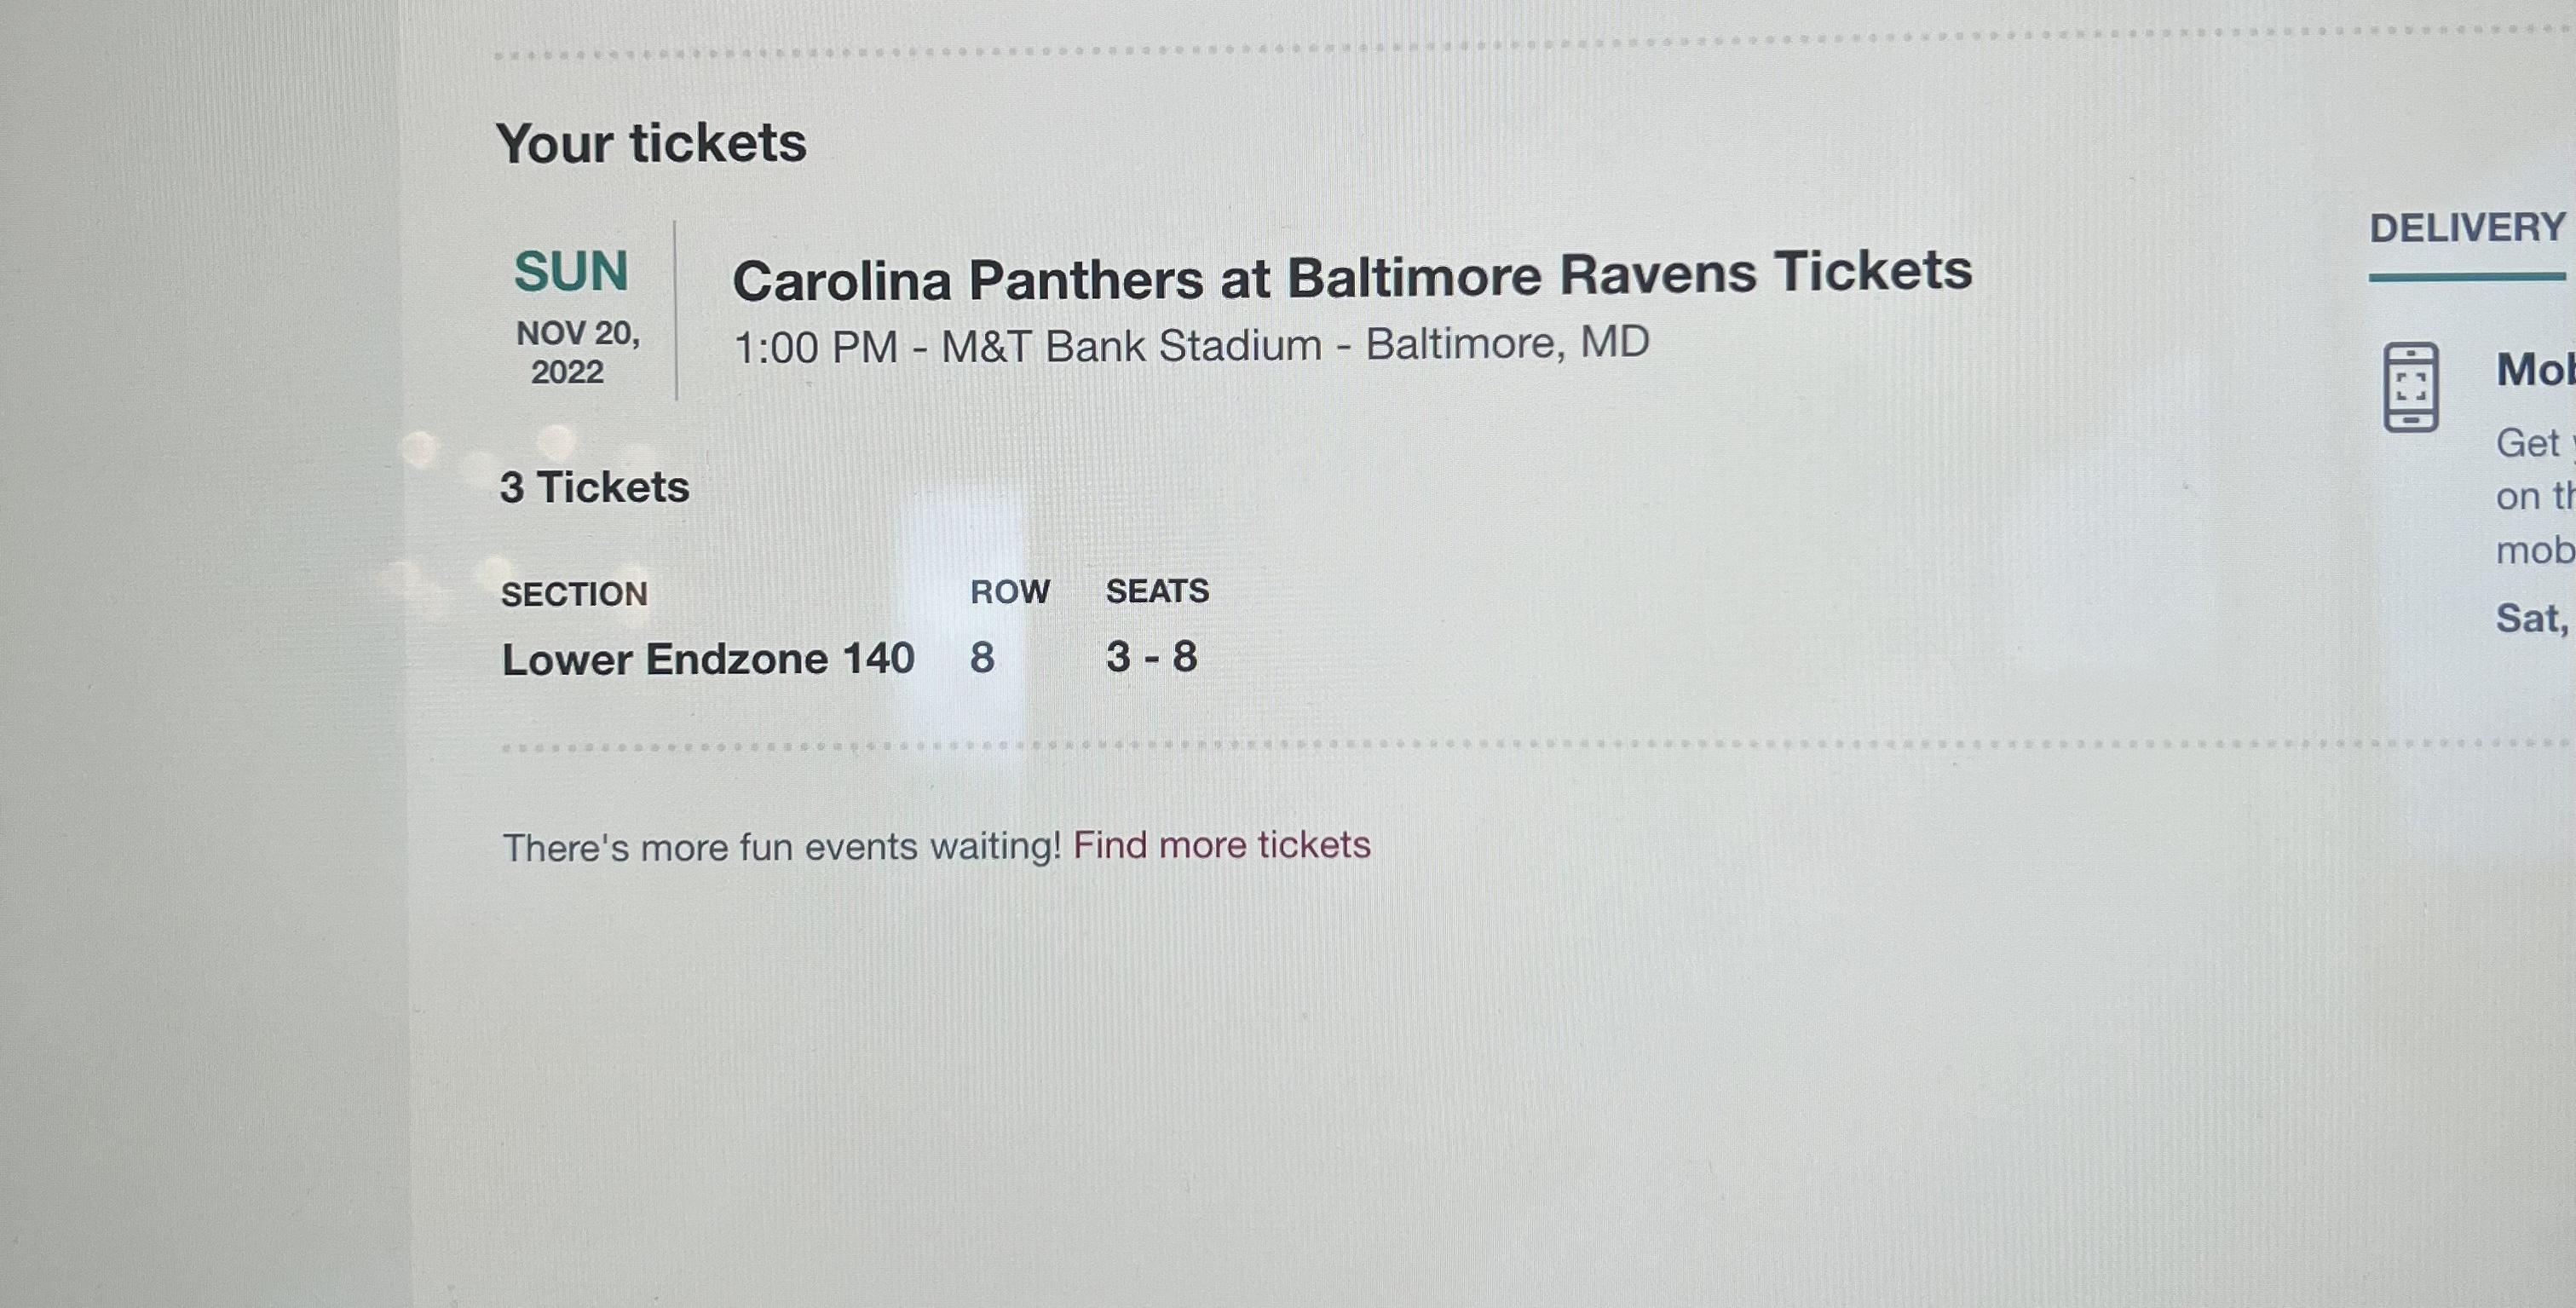Click the There's more fun events waiting text
Screen dimensions: 2576x1308
pyautogui.click(x=781, y=847)
